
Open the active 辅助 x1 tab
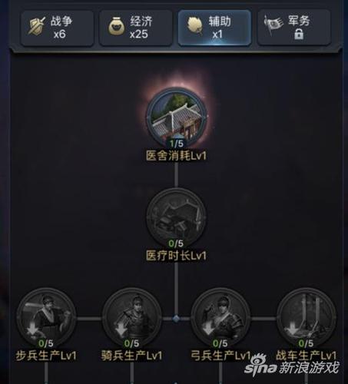coord(214,28)
